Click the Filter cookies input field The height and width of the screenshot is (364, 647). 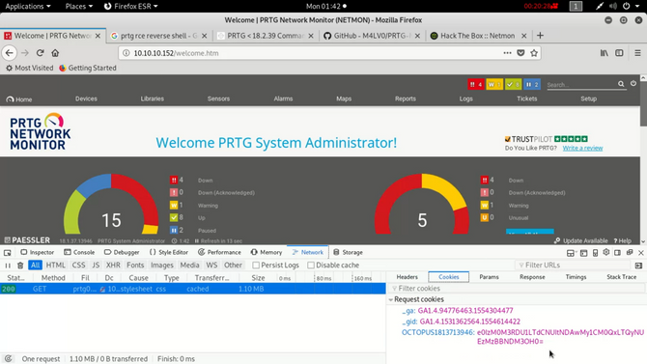(x=517, y=288)
